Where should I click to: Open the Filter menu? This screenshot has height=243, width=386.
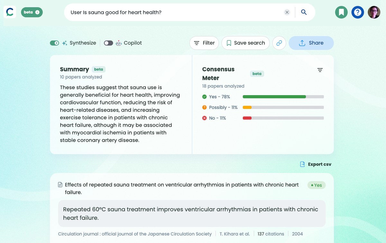tap(204, 43)
